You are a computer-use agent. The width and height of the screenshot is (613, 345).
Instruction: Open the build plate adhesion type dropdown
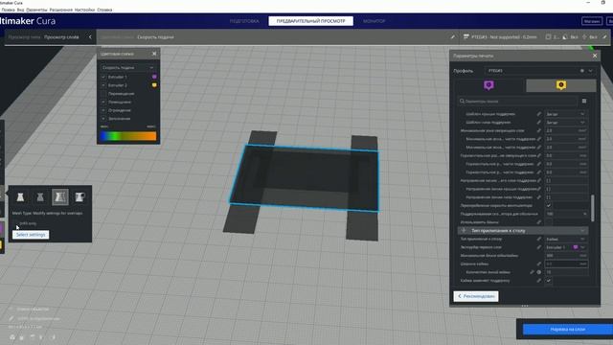tap(566, 239)
